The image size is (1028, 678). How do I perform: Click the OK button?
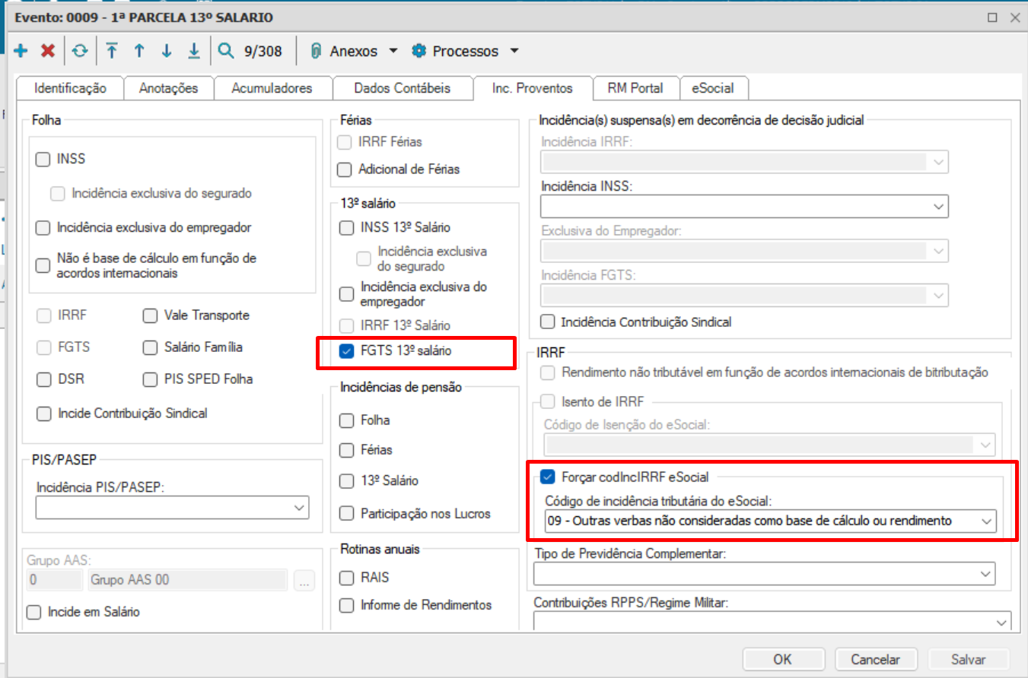pos(783,660)
